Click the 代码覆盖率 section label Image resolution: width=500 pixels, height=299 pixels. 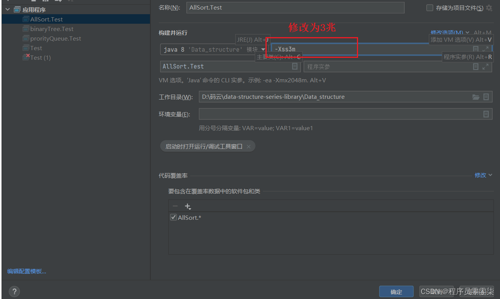tap(173, 175)
